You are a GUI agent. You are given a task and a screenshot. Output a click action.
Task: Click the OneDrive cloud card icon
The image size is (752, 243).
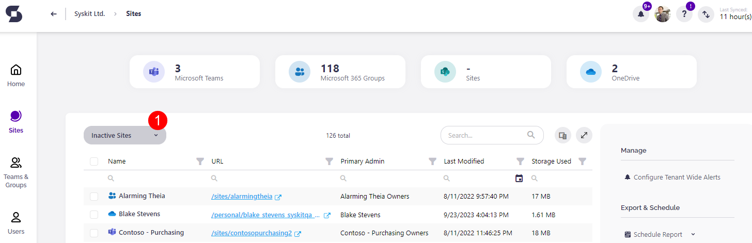click(x=591, y=72)
